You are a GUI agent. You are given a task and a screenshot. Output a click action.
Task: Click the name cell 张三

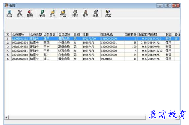[50, 39]
